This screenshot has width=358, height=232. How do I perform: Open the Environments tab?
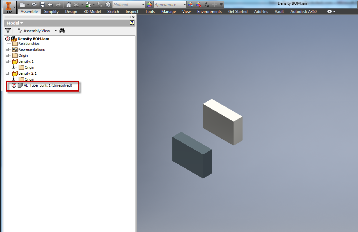point(209,11)
